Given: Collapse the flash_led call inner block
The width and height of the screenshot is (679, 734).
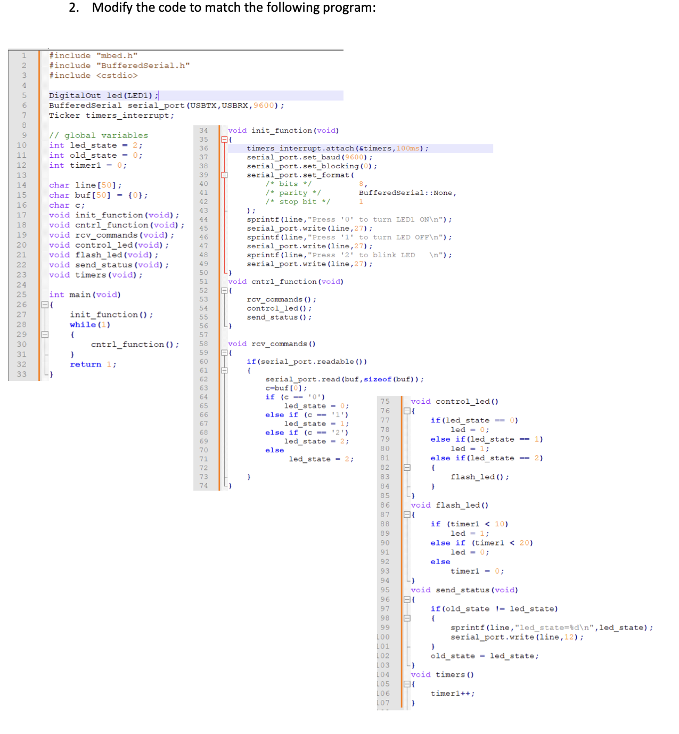Looking at the screenshot, I should (407, 467).
